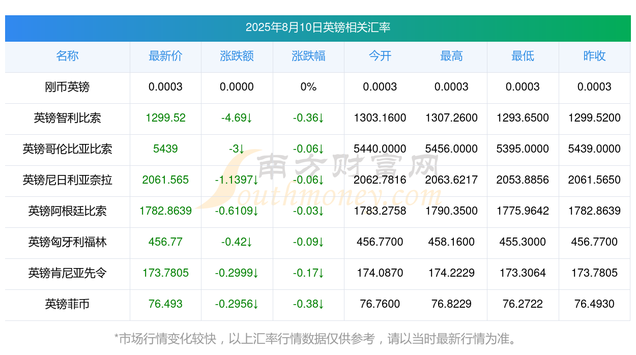This screenshot has height=355, width=636.
Task: Click the change value -0.2956↓
Action: (x=237, y=304)
